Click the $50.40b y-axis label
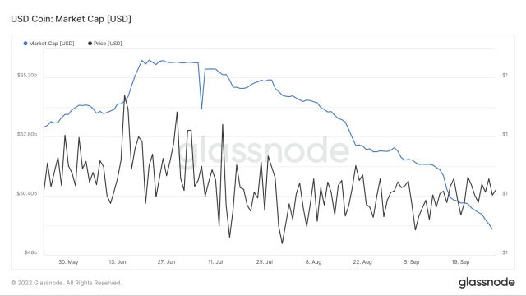The height and width of the screenshot is (296, 526). point(27,194)
